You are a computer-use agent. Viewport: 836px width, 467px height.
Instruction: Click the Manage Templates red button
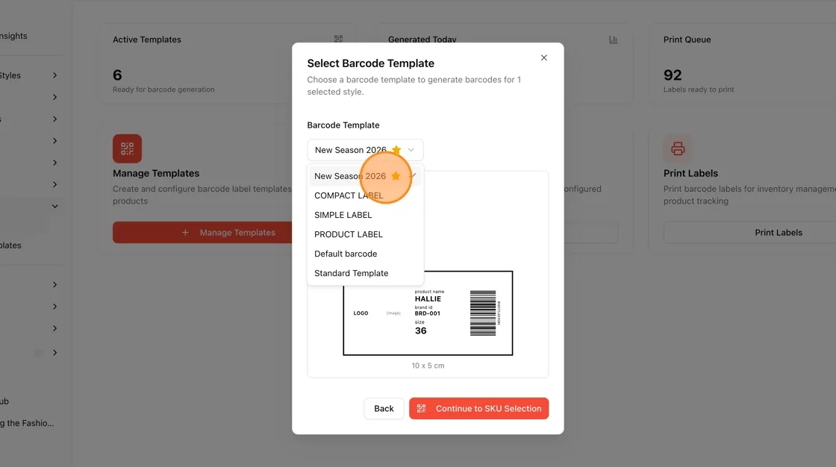[202, 233]
